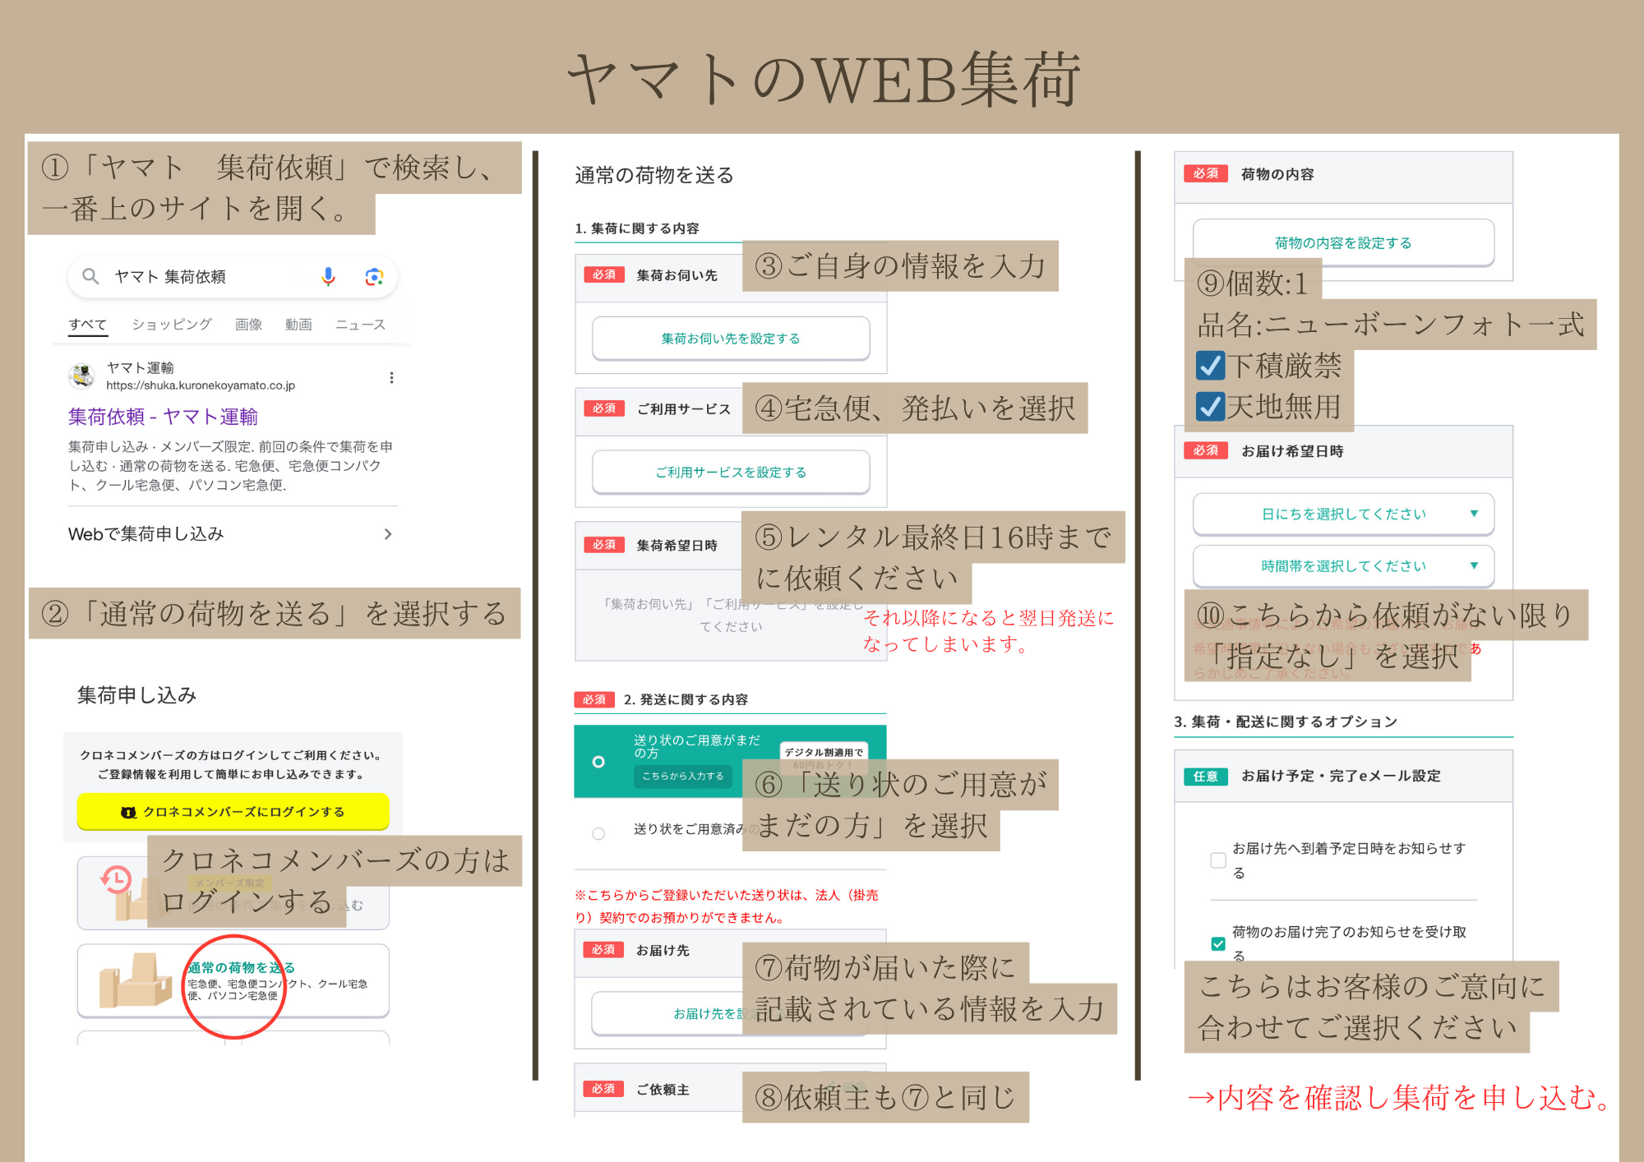This screenshot has height=1162, width=1644.
Task: Click the お届け希望日時 field label
Action: (1292, 451)
